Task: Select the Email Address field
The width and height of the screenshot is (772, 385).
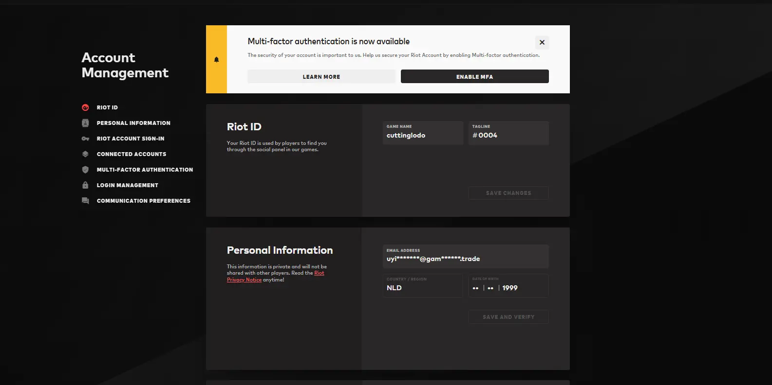Action: pyautogui.click(x=465, y=259)
